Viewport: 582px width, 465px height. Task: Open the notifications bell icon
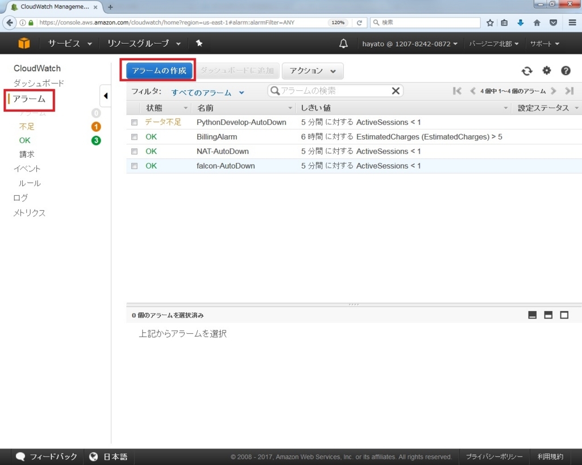[x=343, y=43]
